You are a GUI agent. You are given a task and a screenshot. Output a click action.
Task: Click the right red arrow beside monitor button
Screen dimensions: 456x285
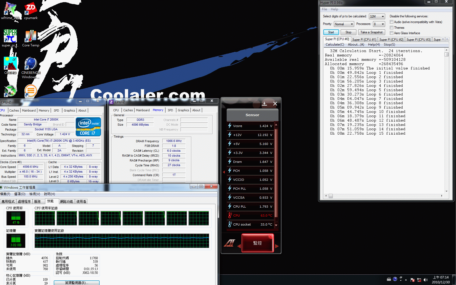(277, 246)
